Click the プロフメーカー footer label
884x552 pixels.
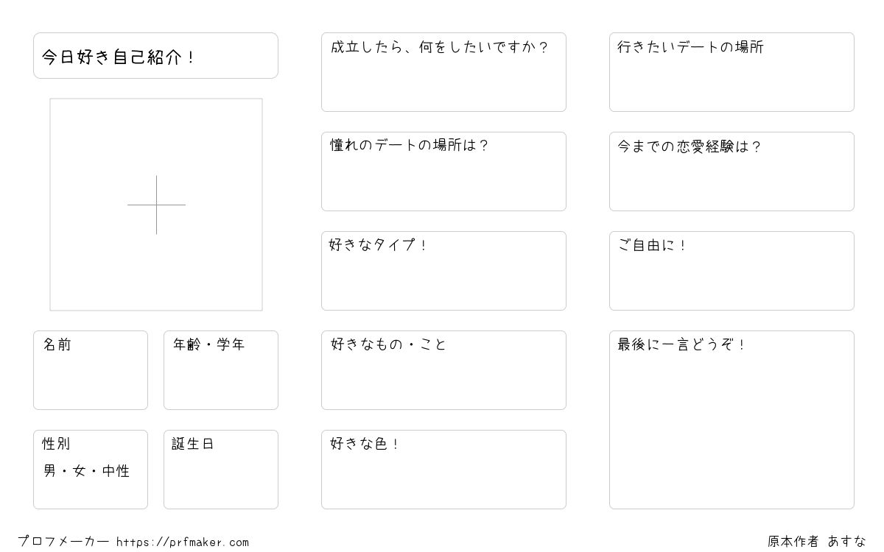point(63,542)
